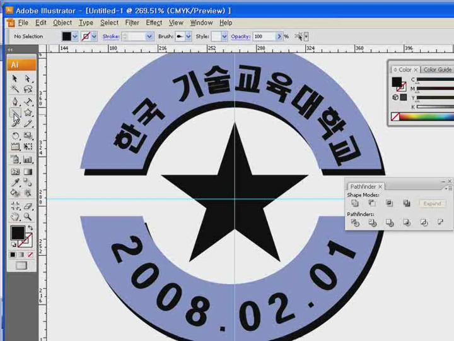Select the Pencil tool
454x341 pixels.
(28, 124)
